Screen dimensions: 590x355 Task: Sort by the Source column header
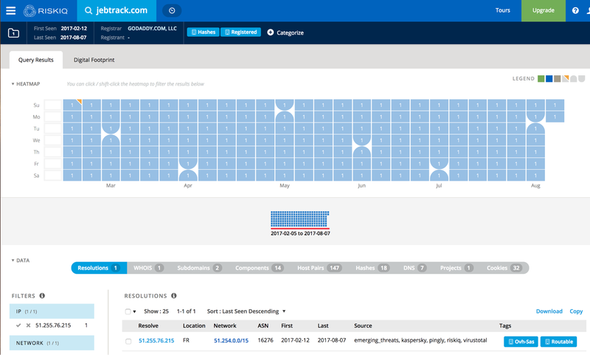click(x=363, y=325)
